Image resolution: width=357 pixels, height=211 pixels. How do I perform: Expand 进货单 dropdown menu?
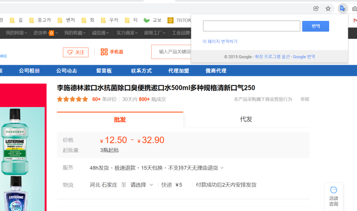(45, 33)
